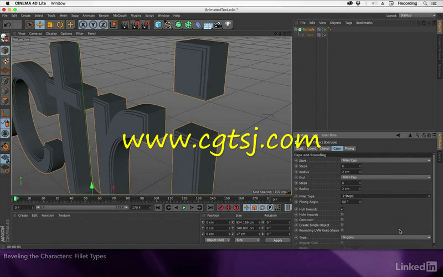Click the Phong Angle value field
Screen dimensions: 443x277
pyautogui.click(x=351, y=202)
